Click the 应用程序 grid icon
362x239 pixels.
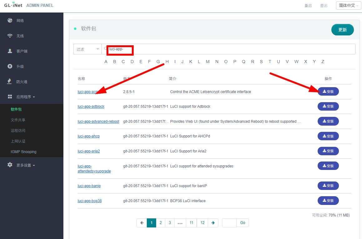click(x=10, y=97)
